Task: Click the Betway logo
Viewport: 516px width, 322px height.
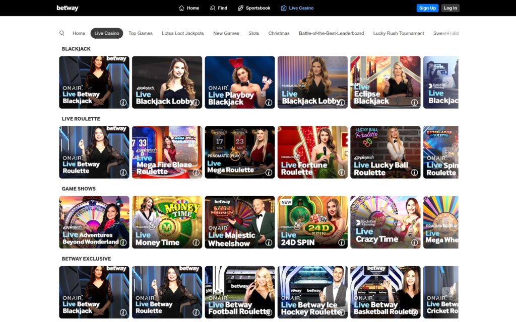Action: [67, 8]
